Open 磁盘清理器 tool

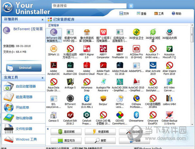point(24,97)
